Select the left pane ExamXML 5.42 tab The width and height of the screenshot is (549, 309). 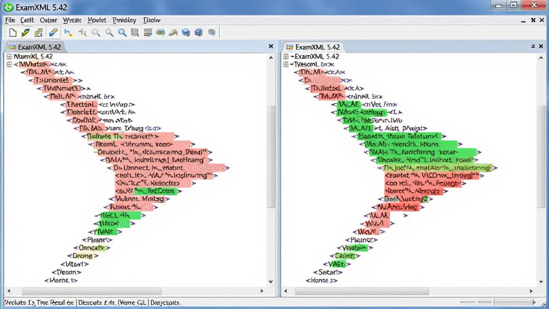[35, 47]
